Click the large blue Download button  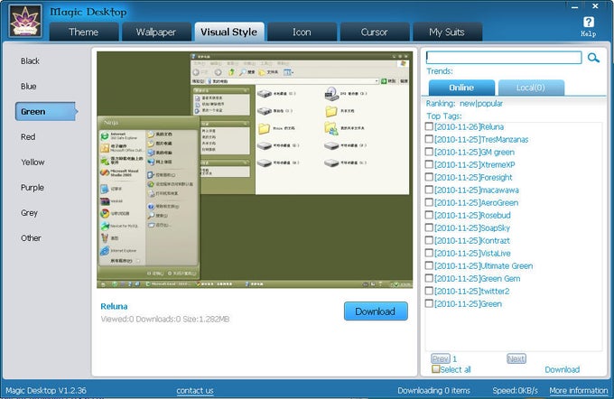point(376,311)
